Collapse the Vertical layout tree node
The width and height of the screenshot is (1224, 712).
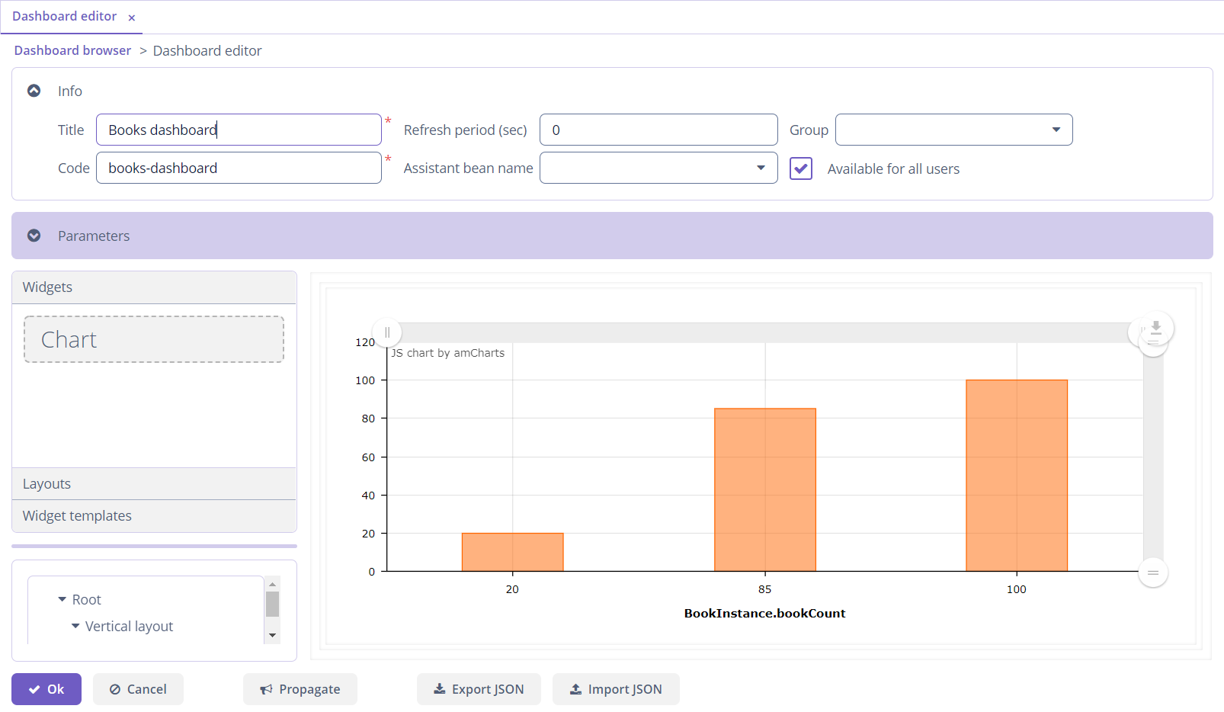pos(75,627)
